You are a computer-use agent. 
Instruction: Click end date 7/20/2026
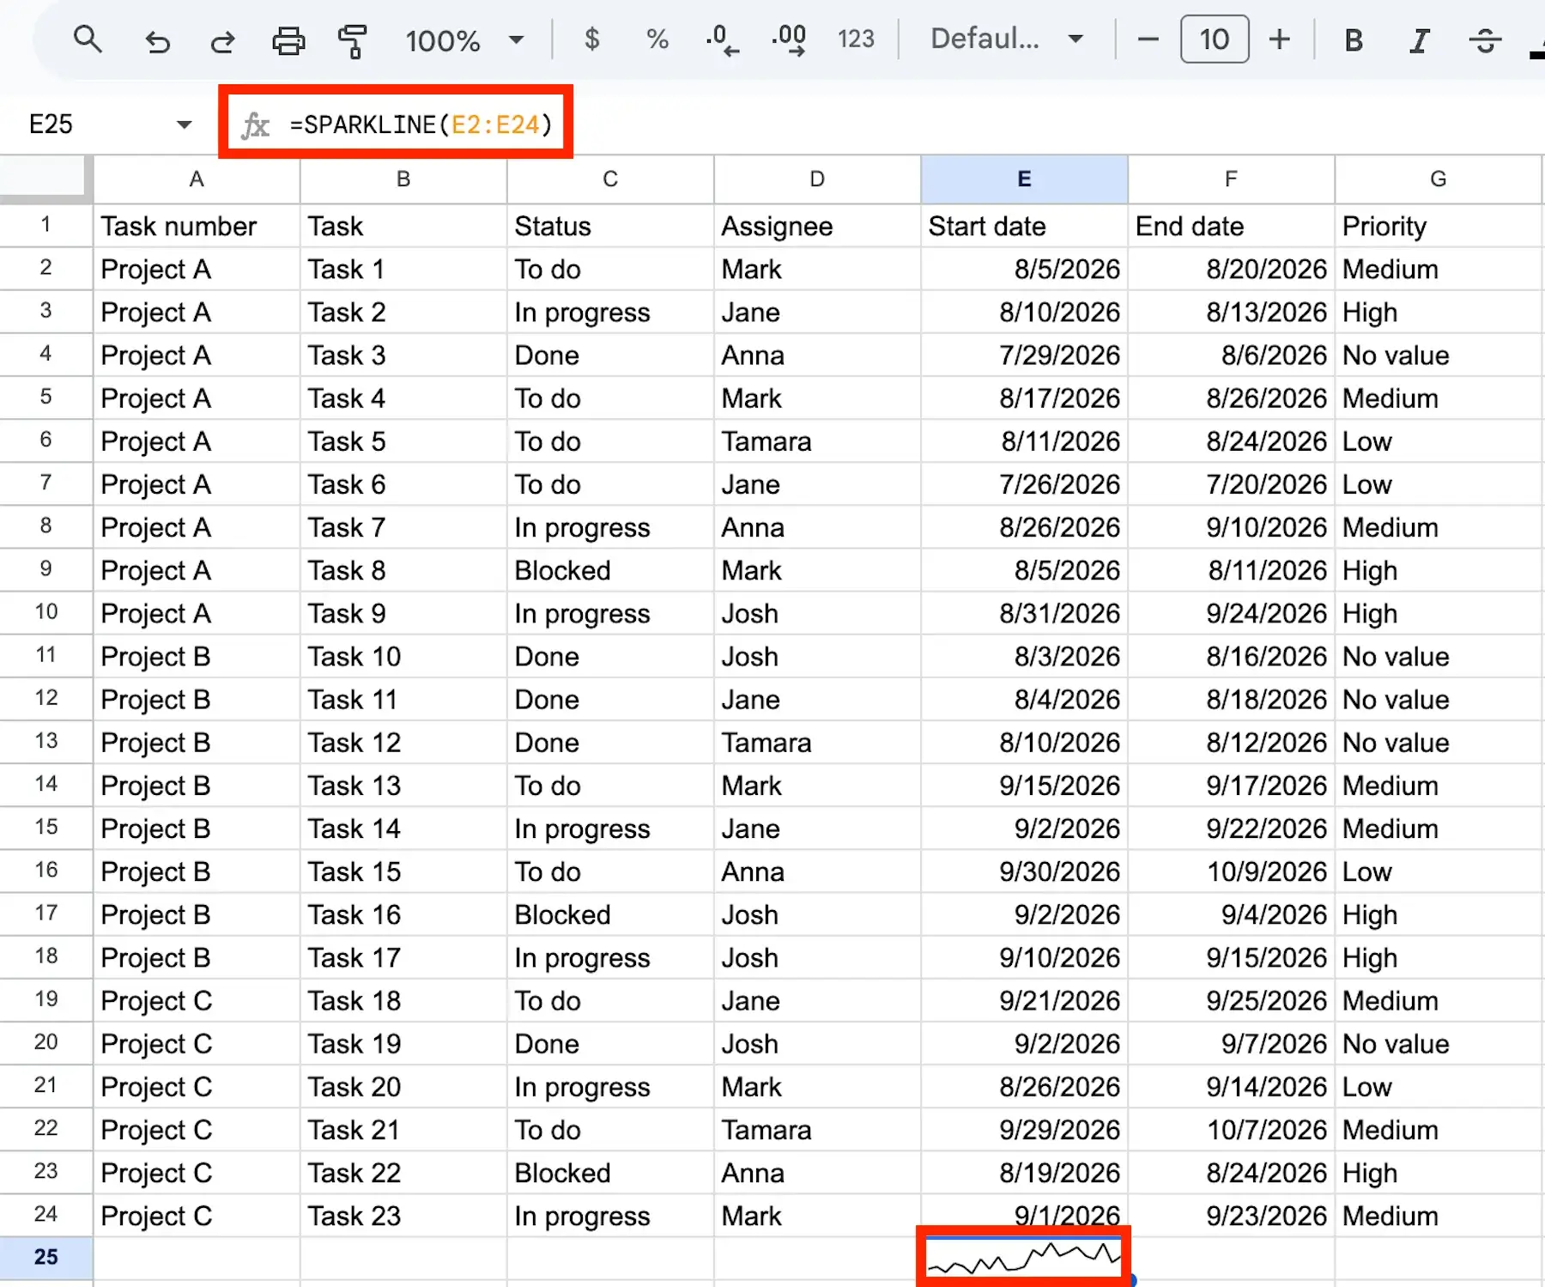1231,484
